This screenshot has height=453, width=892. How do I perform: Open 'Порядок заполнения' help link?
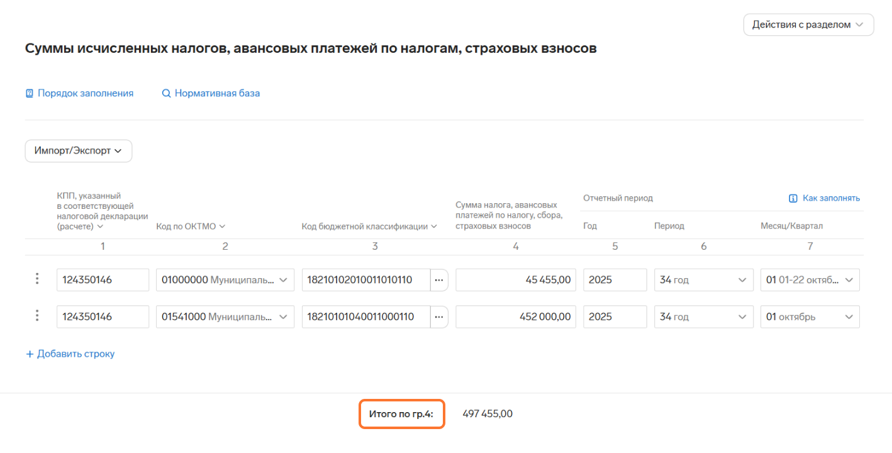tap(79, 93)
